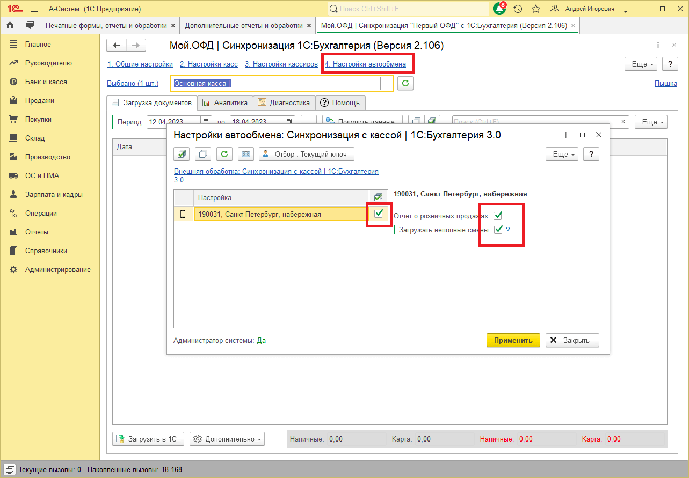Open favorites with the star icon

click(x=535, y=9)
